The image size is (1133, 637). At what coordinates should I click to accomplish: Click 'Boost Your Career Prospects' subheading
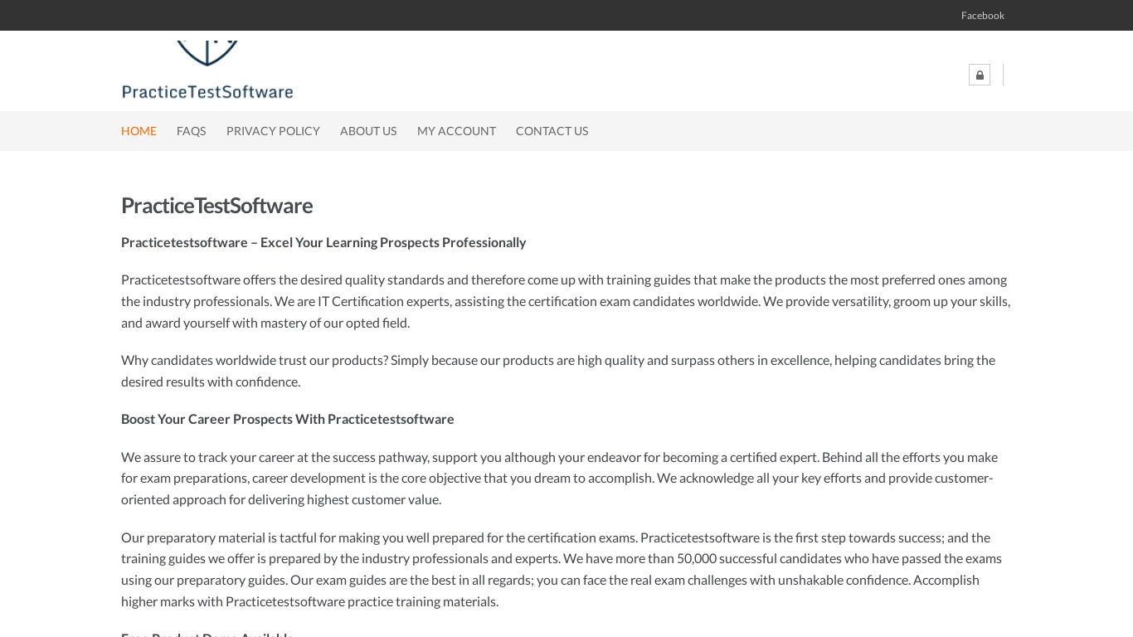click(288, 419)
